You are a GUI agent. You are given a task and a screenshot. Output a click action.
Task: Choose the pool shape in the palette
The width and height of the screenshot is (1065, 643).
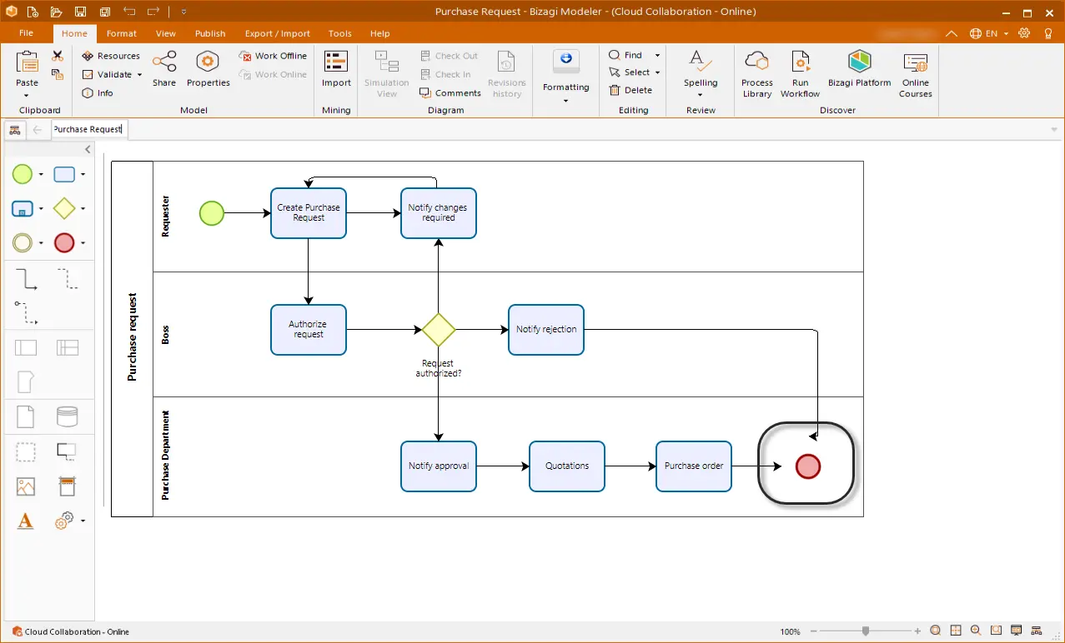26,347
